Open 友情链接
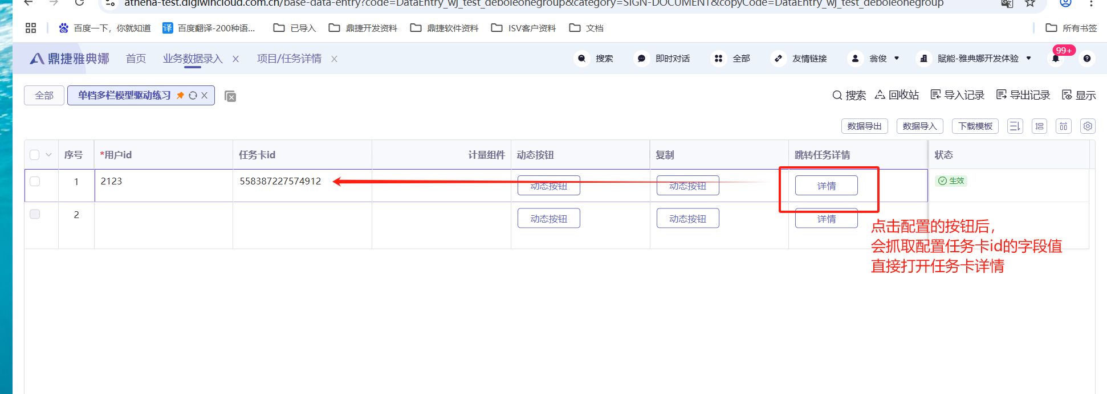The width and height of the screenshot is (1107, 394). 799,59
